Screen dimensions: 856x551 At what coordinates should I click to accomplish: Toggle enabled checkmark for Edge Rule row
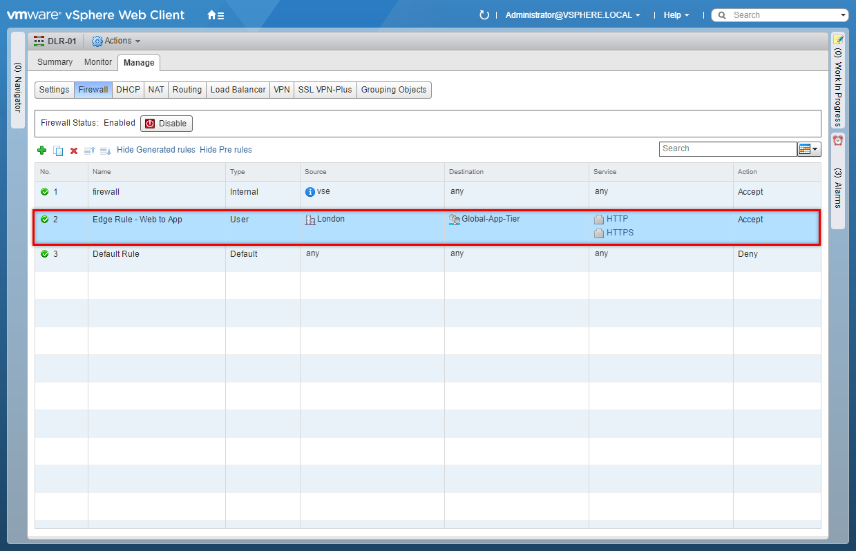click(45, 220)
